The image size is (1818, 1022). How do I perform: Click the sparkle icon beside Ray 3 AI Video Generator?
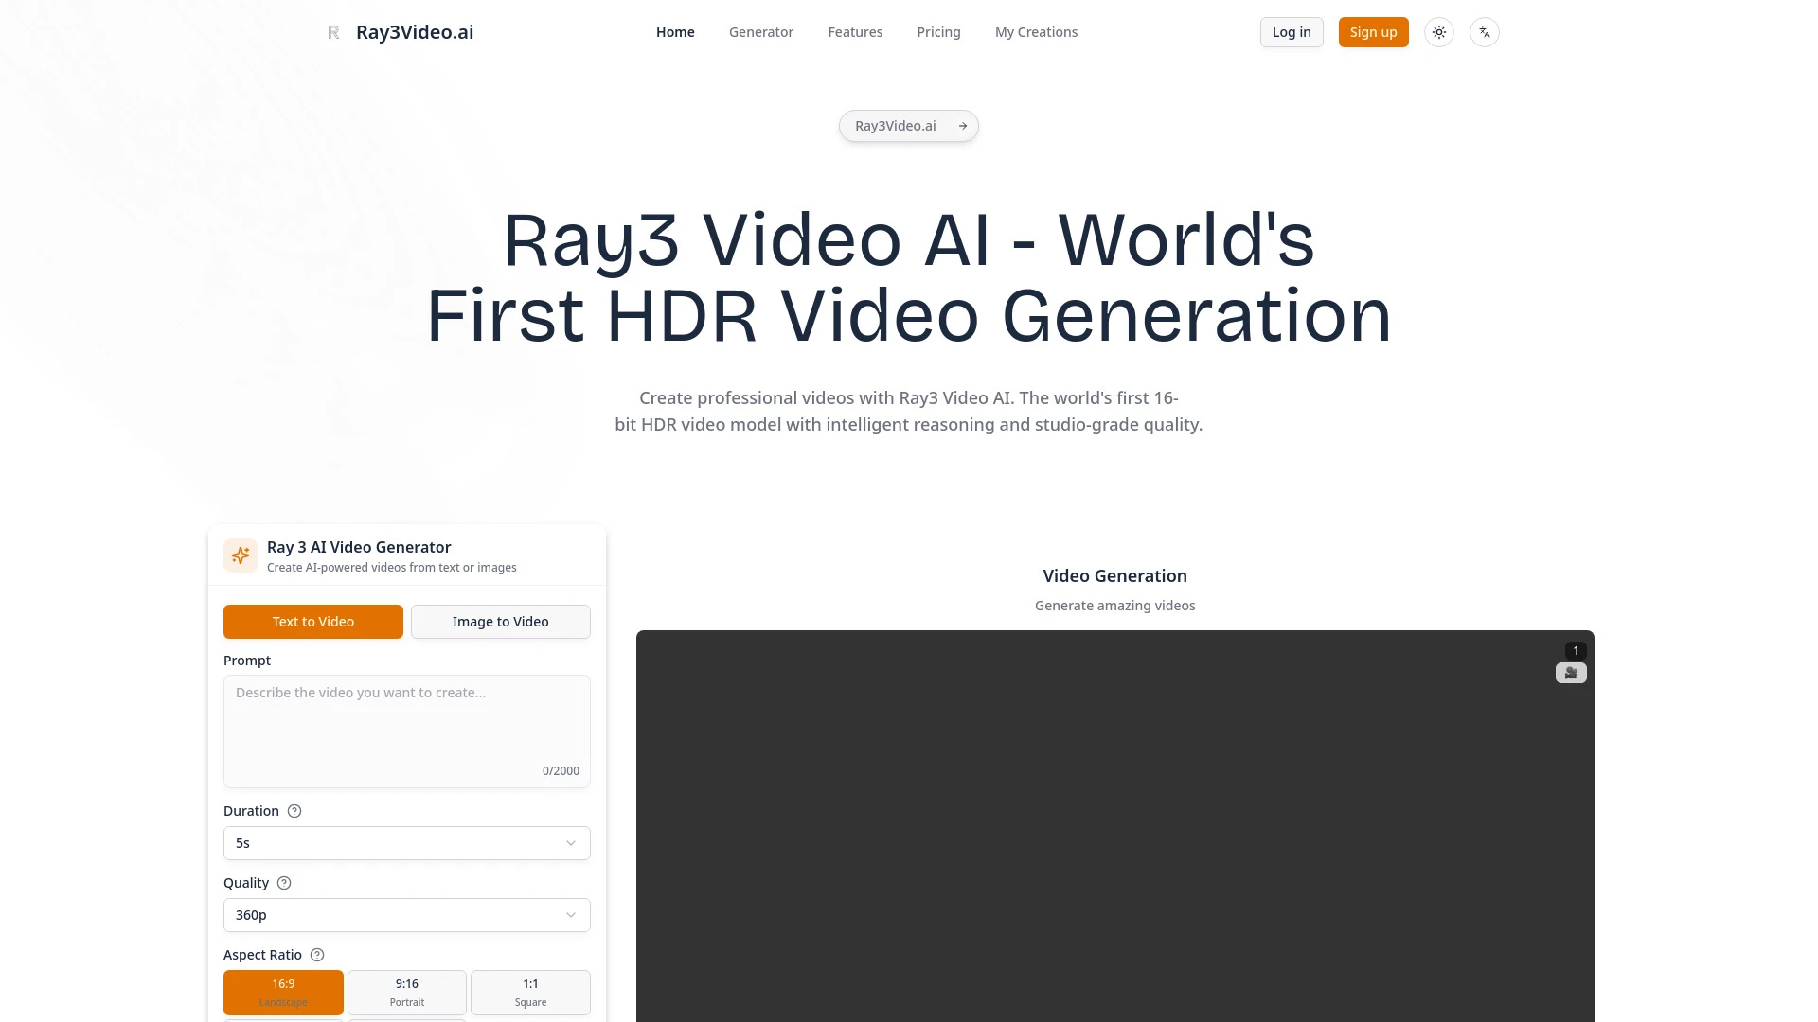coord(240,555)
